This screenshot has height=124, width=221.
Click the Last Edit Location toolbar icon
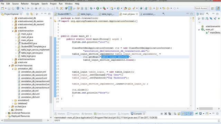(164, 8)
